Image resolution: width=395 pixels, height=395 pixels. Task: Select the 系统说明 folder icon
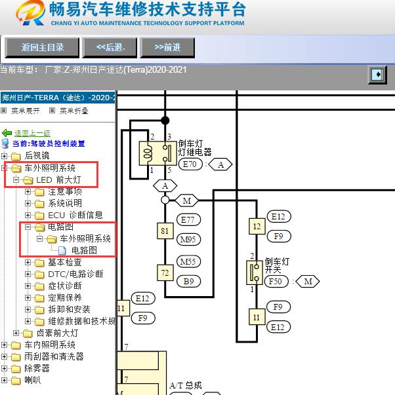(x=39, y=204)
